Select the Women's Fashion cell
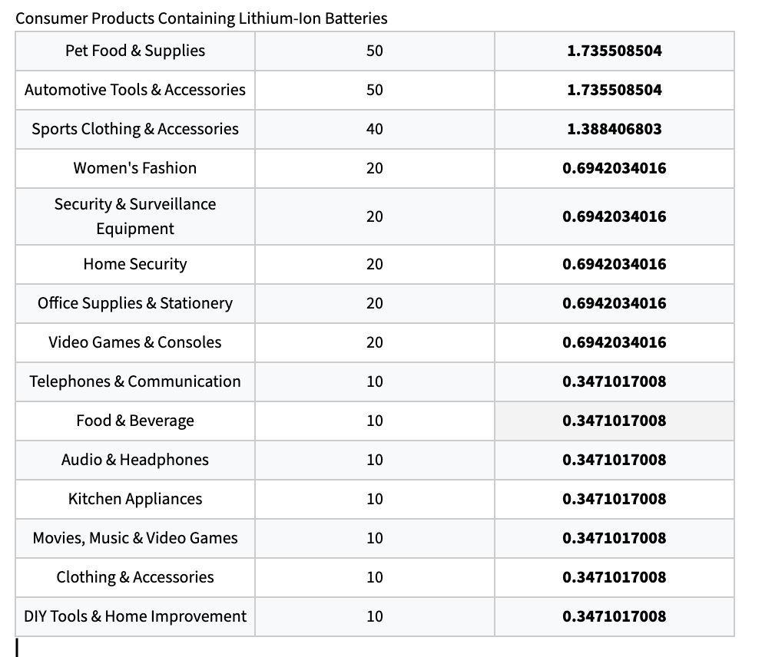 click(x=135, y=168)
